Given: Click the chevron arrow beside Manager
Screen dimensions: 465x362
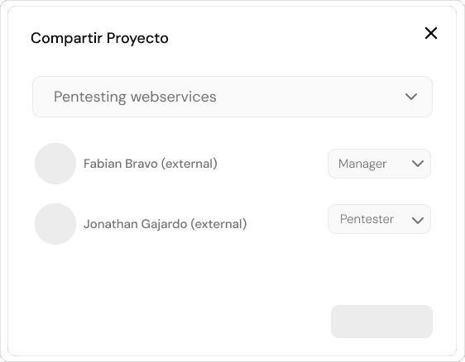Looking at the screenshot, I should [418, 164].
